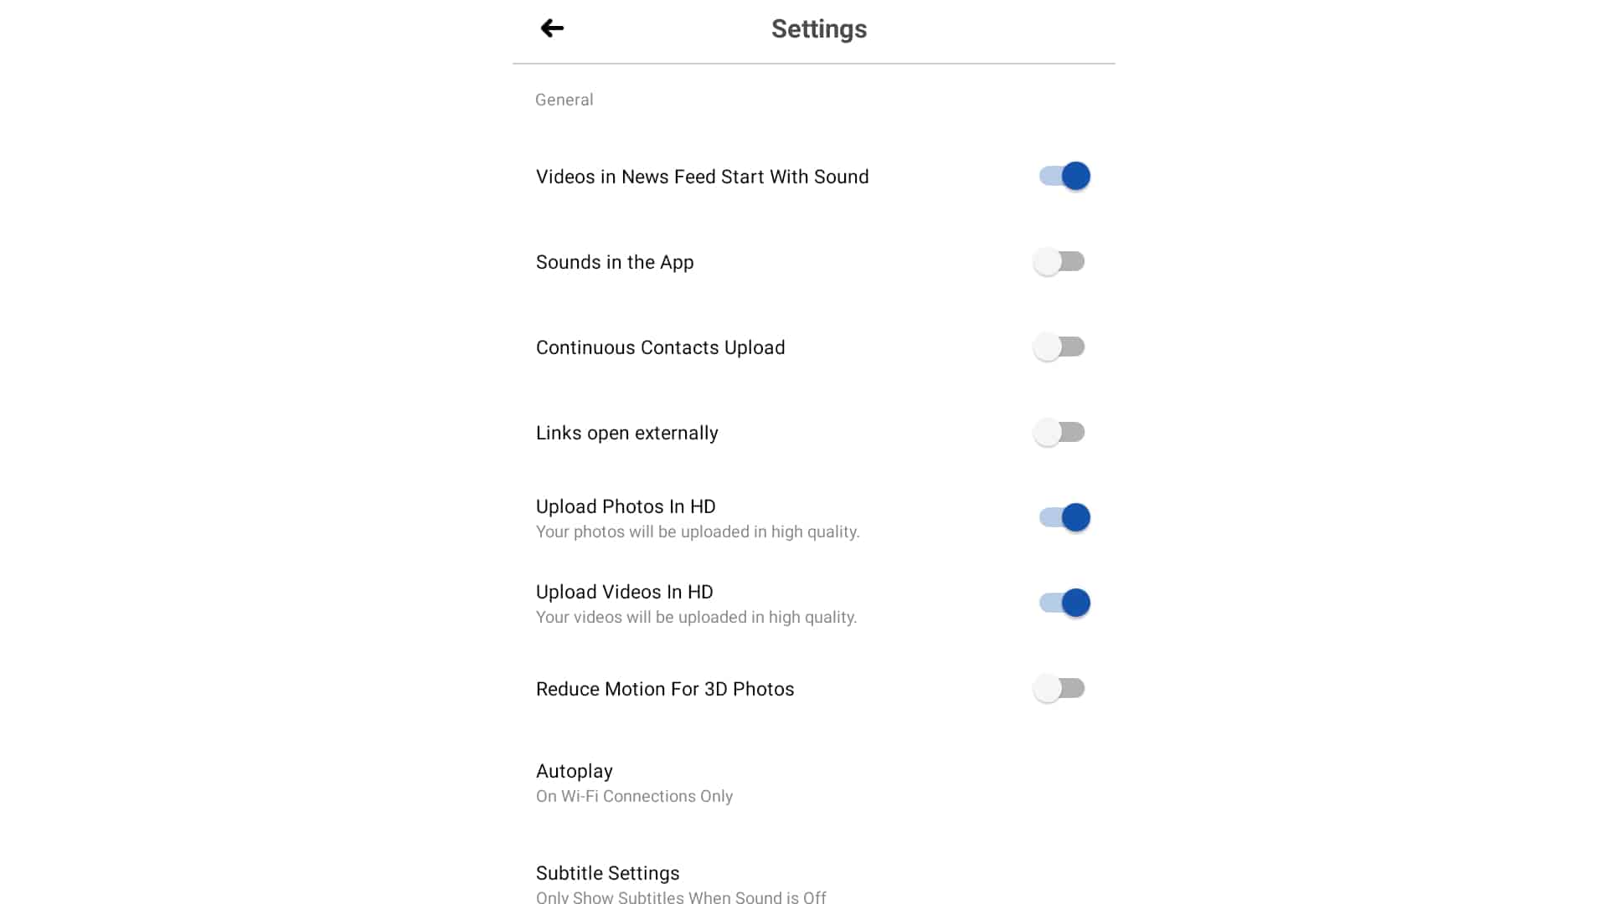Screen dimensions: 1608x904
Task: Disable Videos in News Feed sound switch
Action: (x=1064, y=176)
